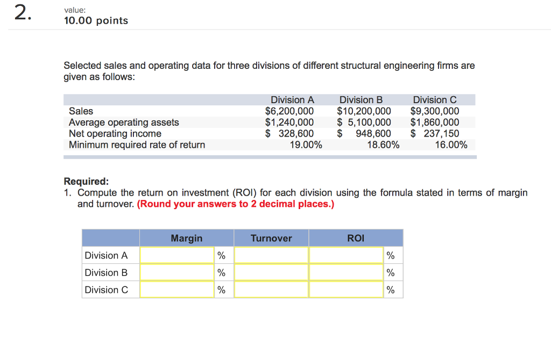The width and height of the screenshot is (551, 344).
Task: Click the Division A row label in answer table
Action: (106, 255)
